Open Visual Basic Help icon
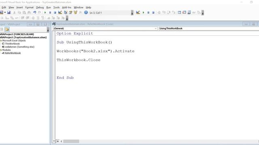Image resolution: width=259 pixels, height=145 pixels. point(86,12)
